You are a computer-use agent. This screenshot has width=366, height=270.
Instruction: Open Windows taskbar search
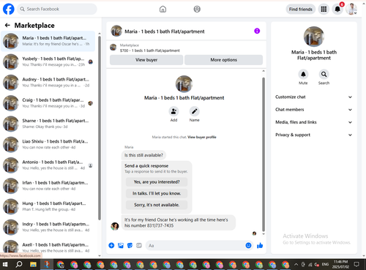pos(19,264)
